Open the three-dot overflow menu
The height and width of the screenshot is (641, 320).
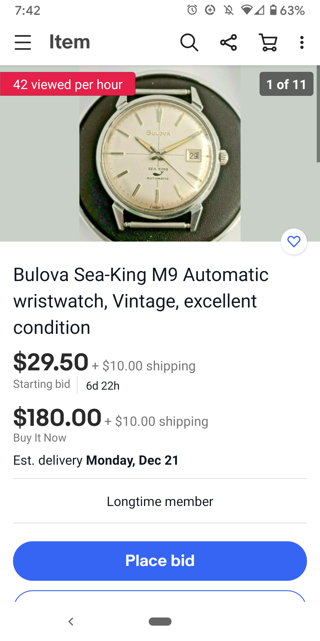click(x=302, y=42)
